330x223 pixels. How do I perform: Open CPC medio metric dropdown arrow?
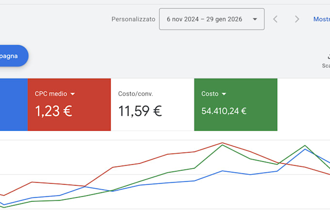tap(73, 94)
